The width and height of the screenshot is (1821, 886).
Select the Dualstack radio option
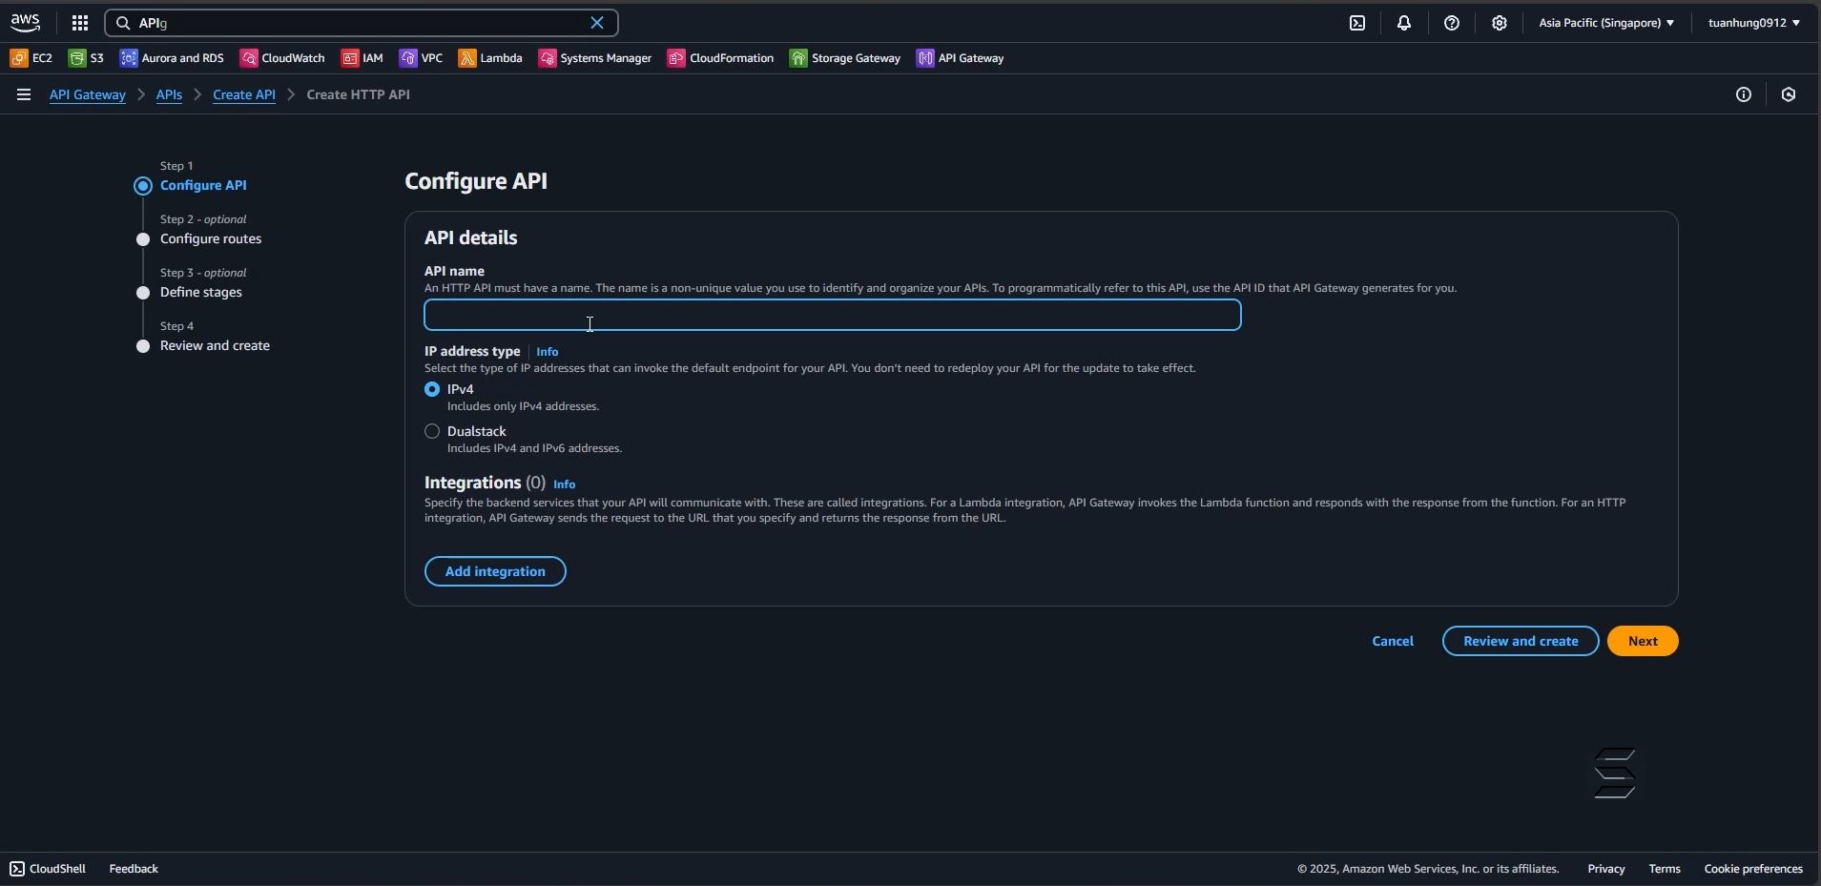[x=432, y=431]
